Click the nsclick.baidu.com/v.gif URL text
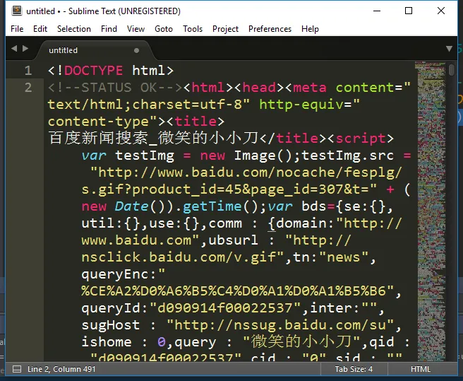The height and width of the screenshot is (381, 463). (179, 257)
